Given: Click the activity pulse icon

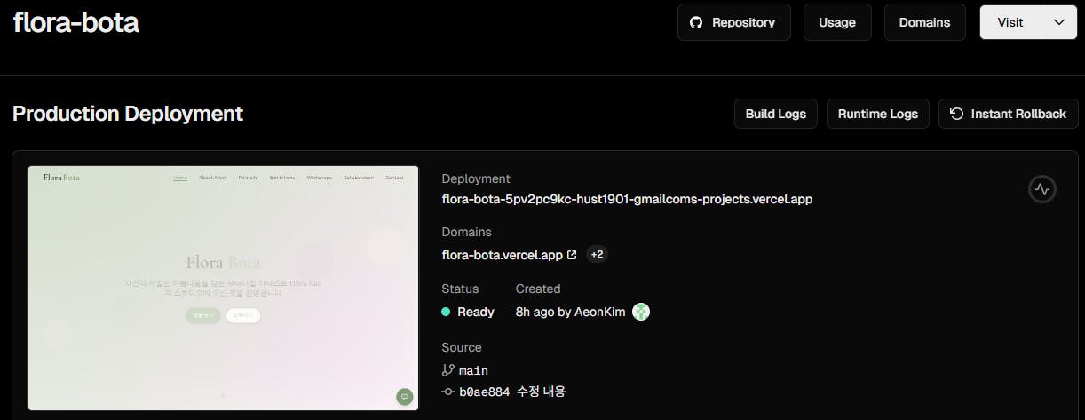Looking at the screenshot, I should click(1042, 189).
